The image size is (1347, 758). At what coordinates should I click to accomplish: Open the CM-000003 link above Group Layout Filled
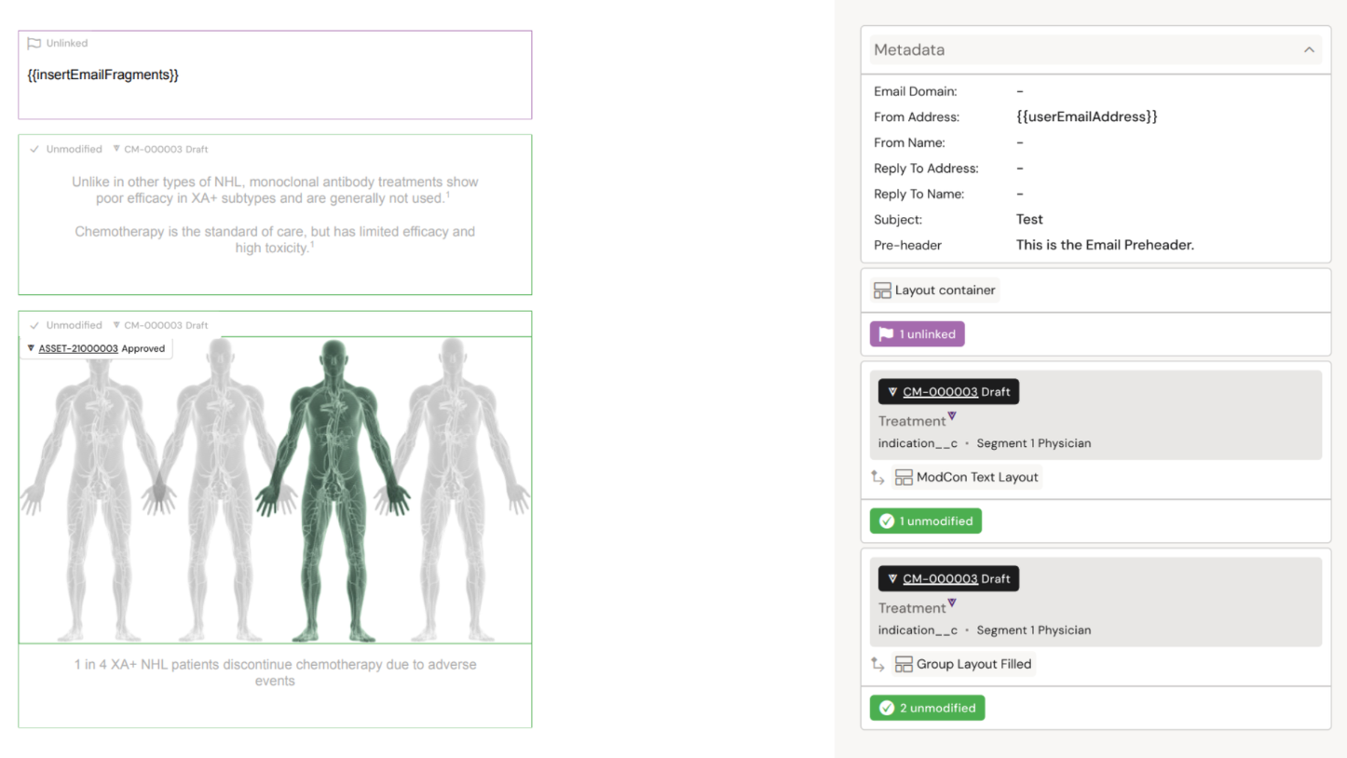point(940,579)
